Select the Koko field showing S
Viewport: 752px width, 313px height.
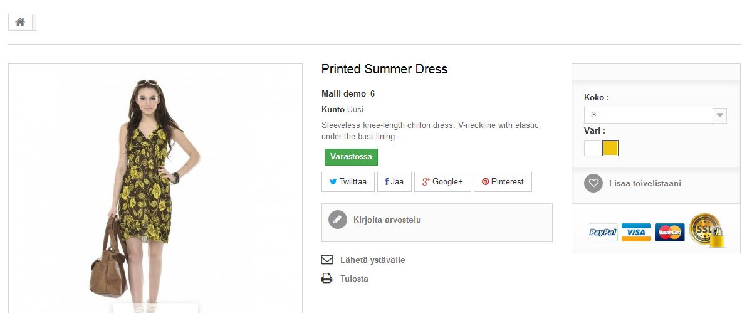655,115
